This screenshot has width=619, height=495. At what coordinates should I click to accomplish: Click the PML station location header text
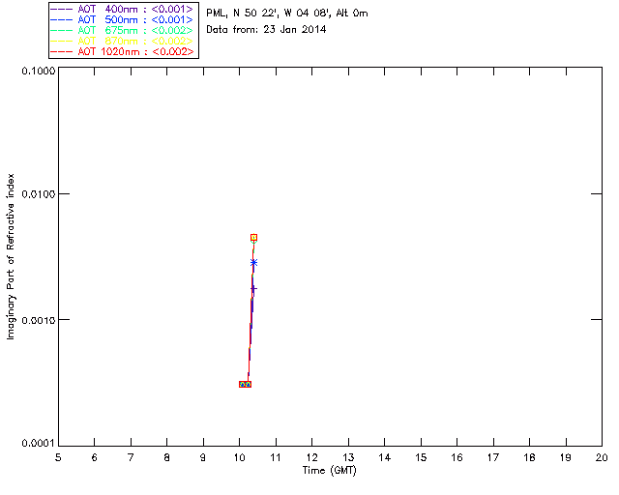pyautogui.click(x=287, y=14)
